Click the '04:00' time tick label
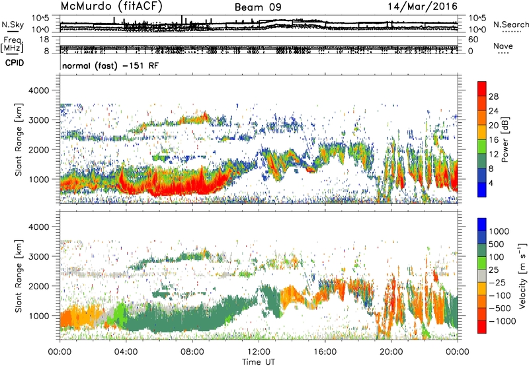This screenshot has width=529, height=366. 126,352
